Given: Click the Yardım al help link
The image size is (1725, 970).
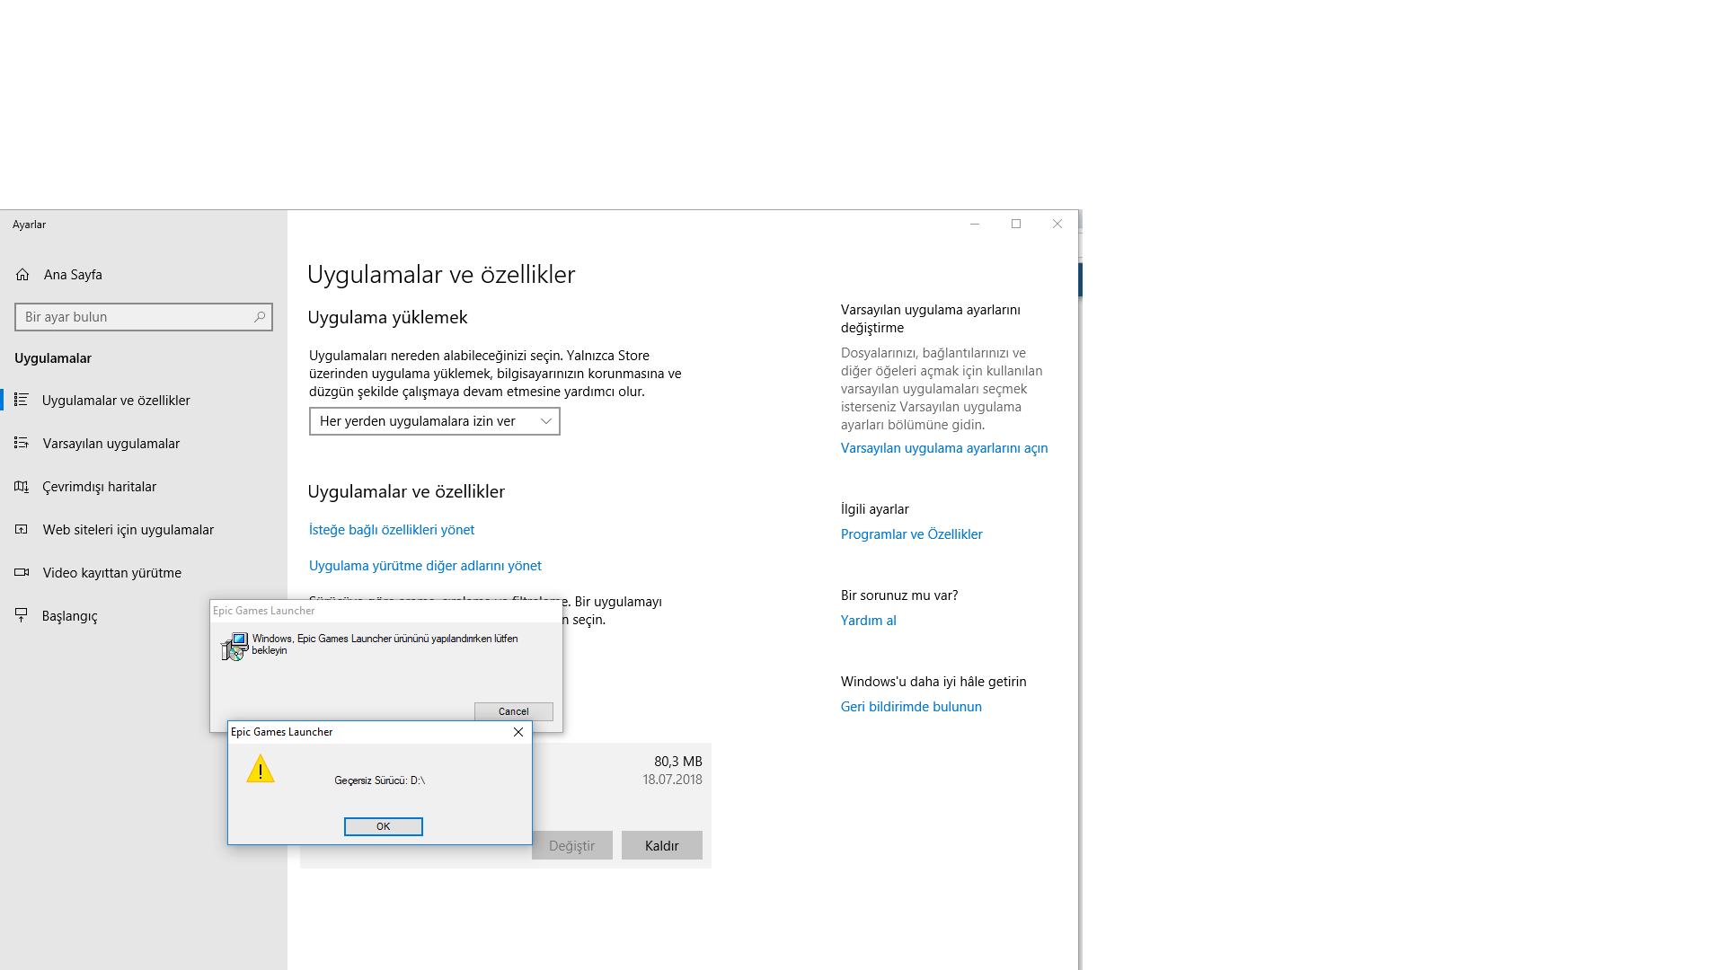Looking at the screenshot, I should pyautogui.click(x=868, y=621).
